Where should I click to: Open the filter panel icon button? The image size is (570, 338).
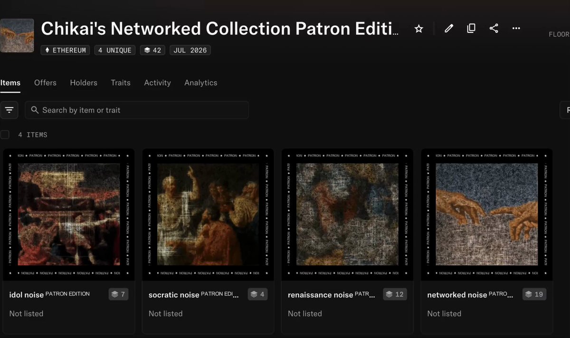click(x=9, y=110)
